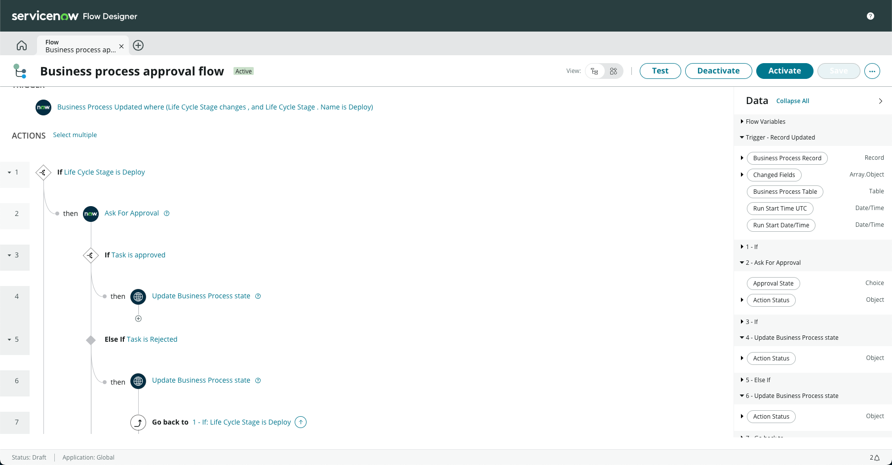Open the Ask For Approval action
Screen dimensions: 892x465
coord(132,214)
